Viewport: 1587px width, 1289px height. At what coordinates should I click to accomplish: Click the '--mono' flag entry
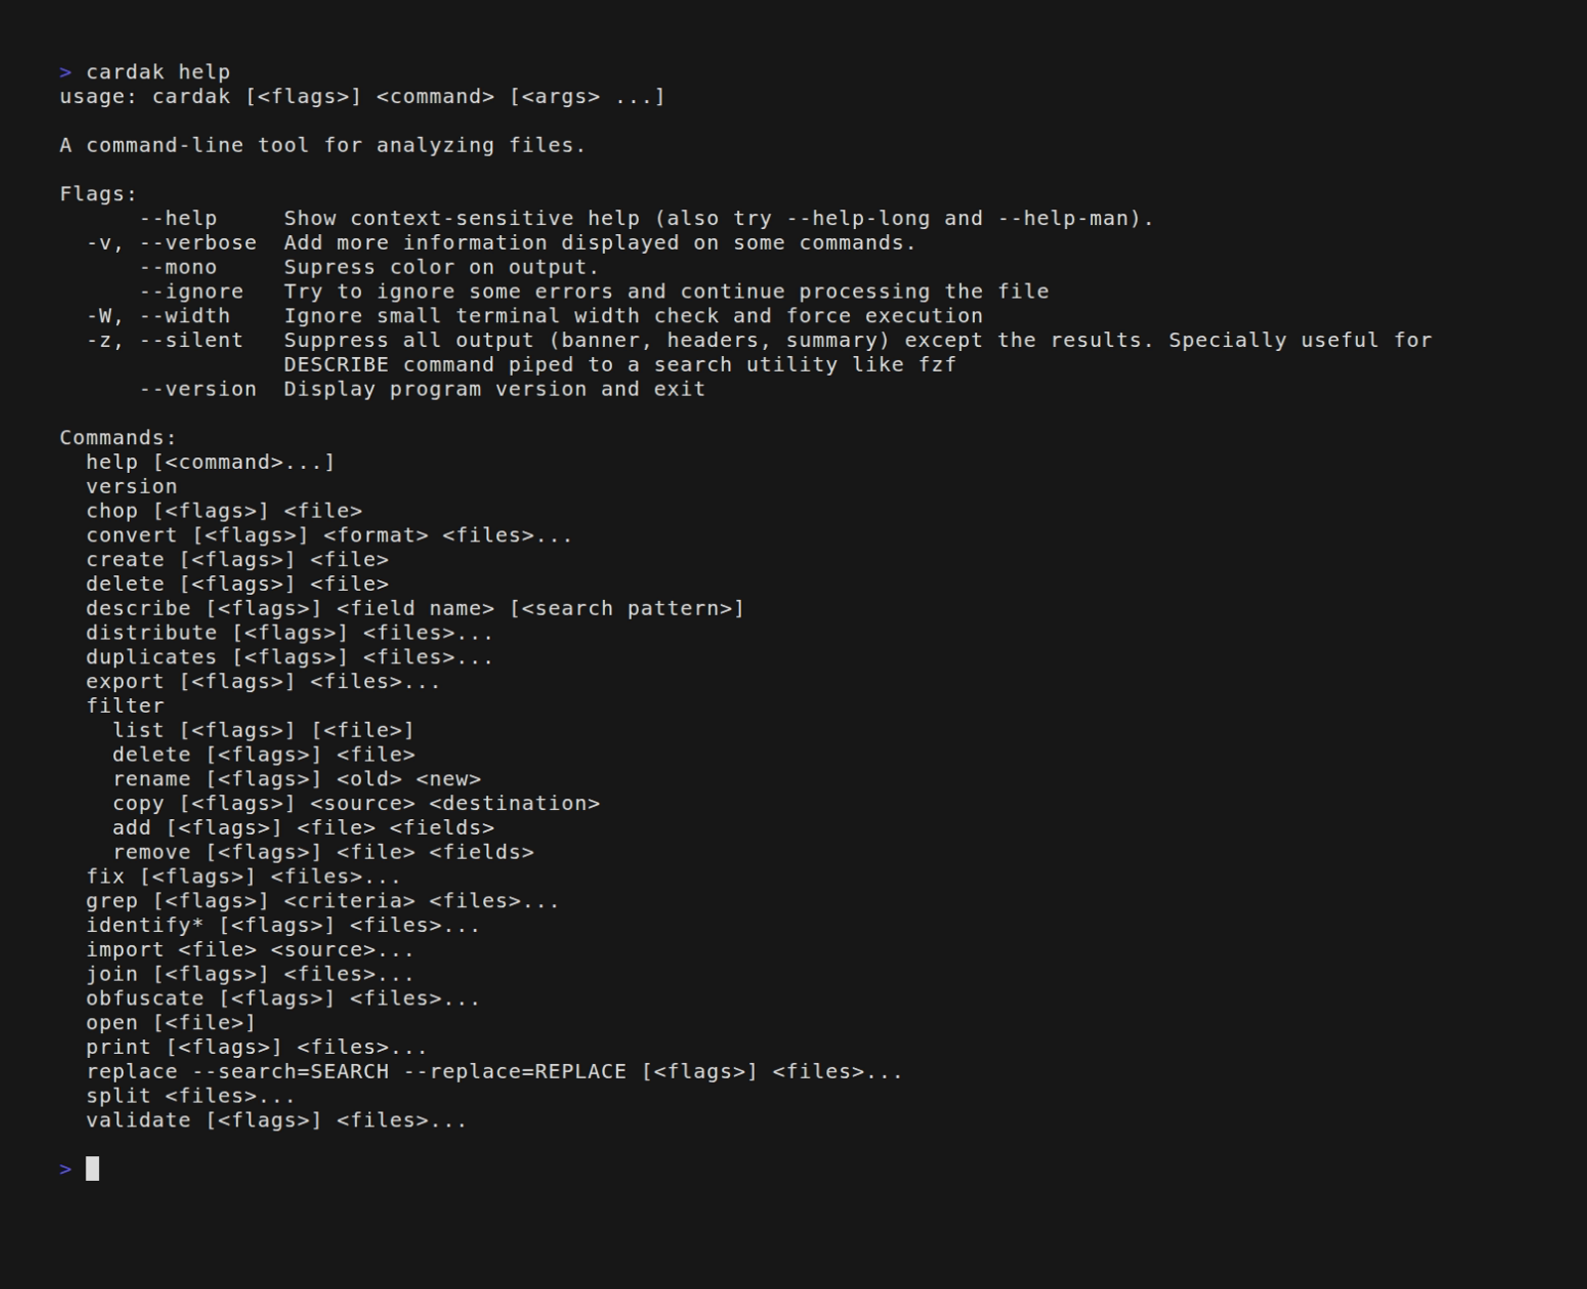pyautogui.click(x=178, y=268)
